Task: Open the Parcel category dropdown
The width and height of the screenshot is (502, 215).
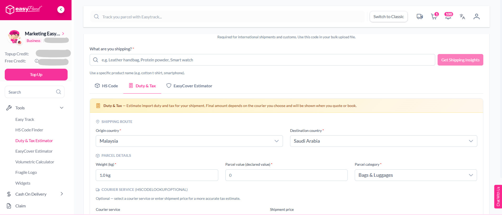Action: click(x=416, y=175)
